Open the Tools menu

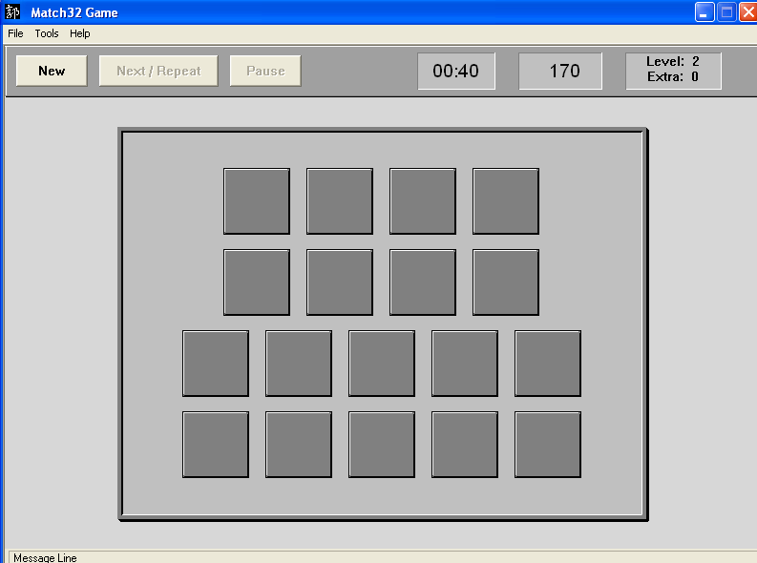point(47,33)
